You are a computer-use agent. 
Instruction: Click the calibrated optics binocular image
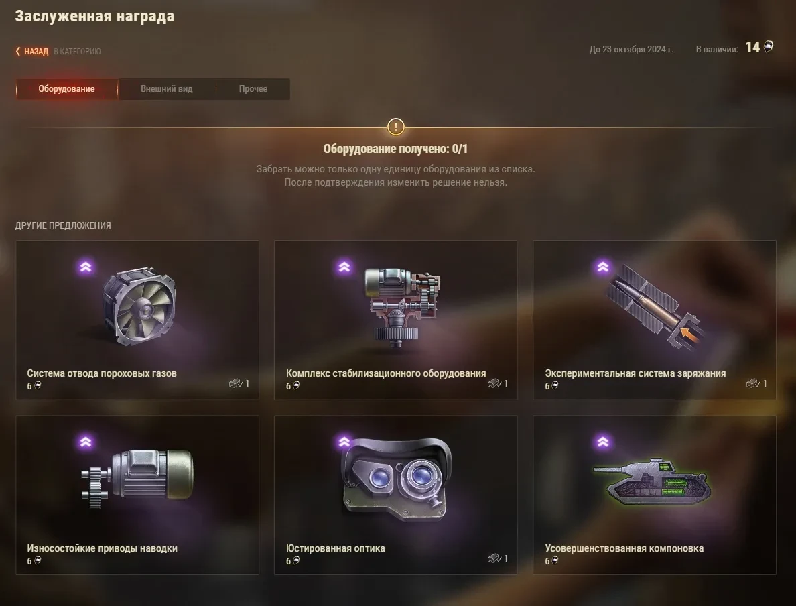click(397, 479)
